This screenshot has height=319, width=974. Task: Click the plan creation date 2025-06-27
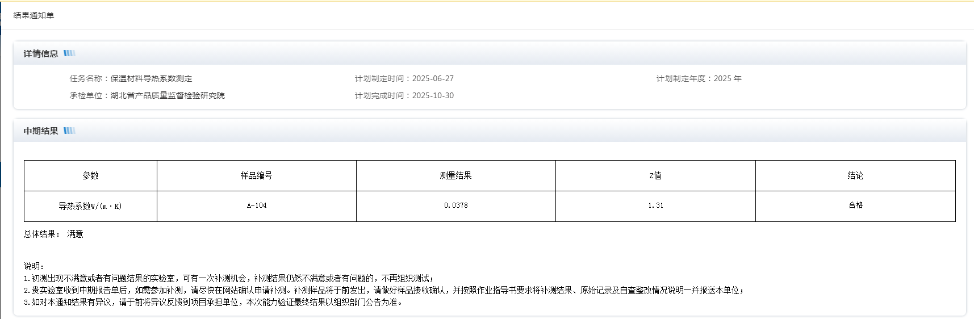(x=433, y=78)
